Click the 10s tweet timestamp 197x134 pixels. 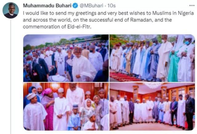tap(111, 6)
